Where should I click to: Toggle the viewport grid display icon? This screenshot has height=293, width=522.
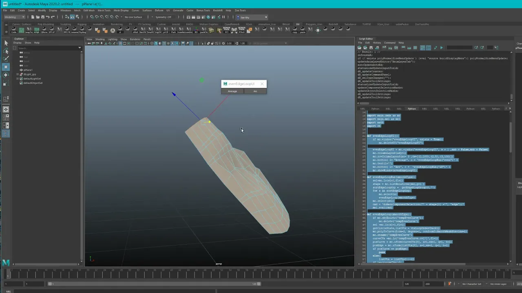(120, 43)
